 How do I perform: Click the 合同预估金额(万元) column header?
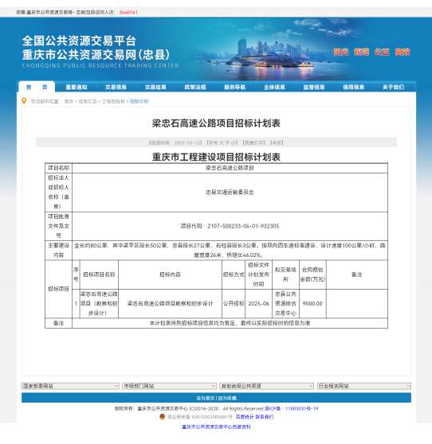click(x=312, y=275)
